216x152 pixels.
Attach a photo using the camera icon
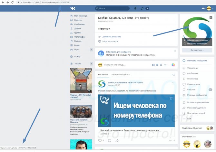[x=153, y=65]
